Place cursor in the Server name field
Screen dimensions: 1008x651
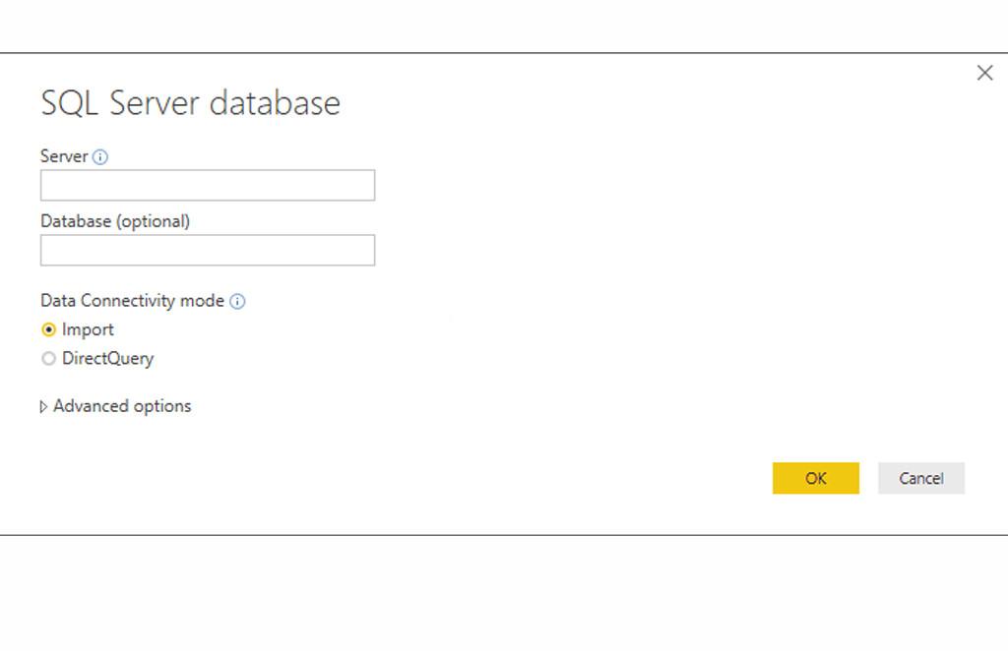click(207, 185)
